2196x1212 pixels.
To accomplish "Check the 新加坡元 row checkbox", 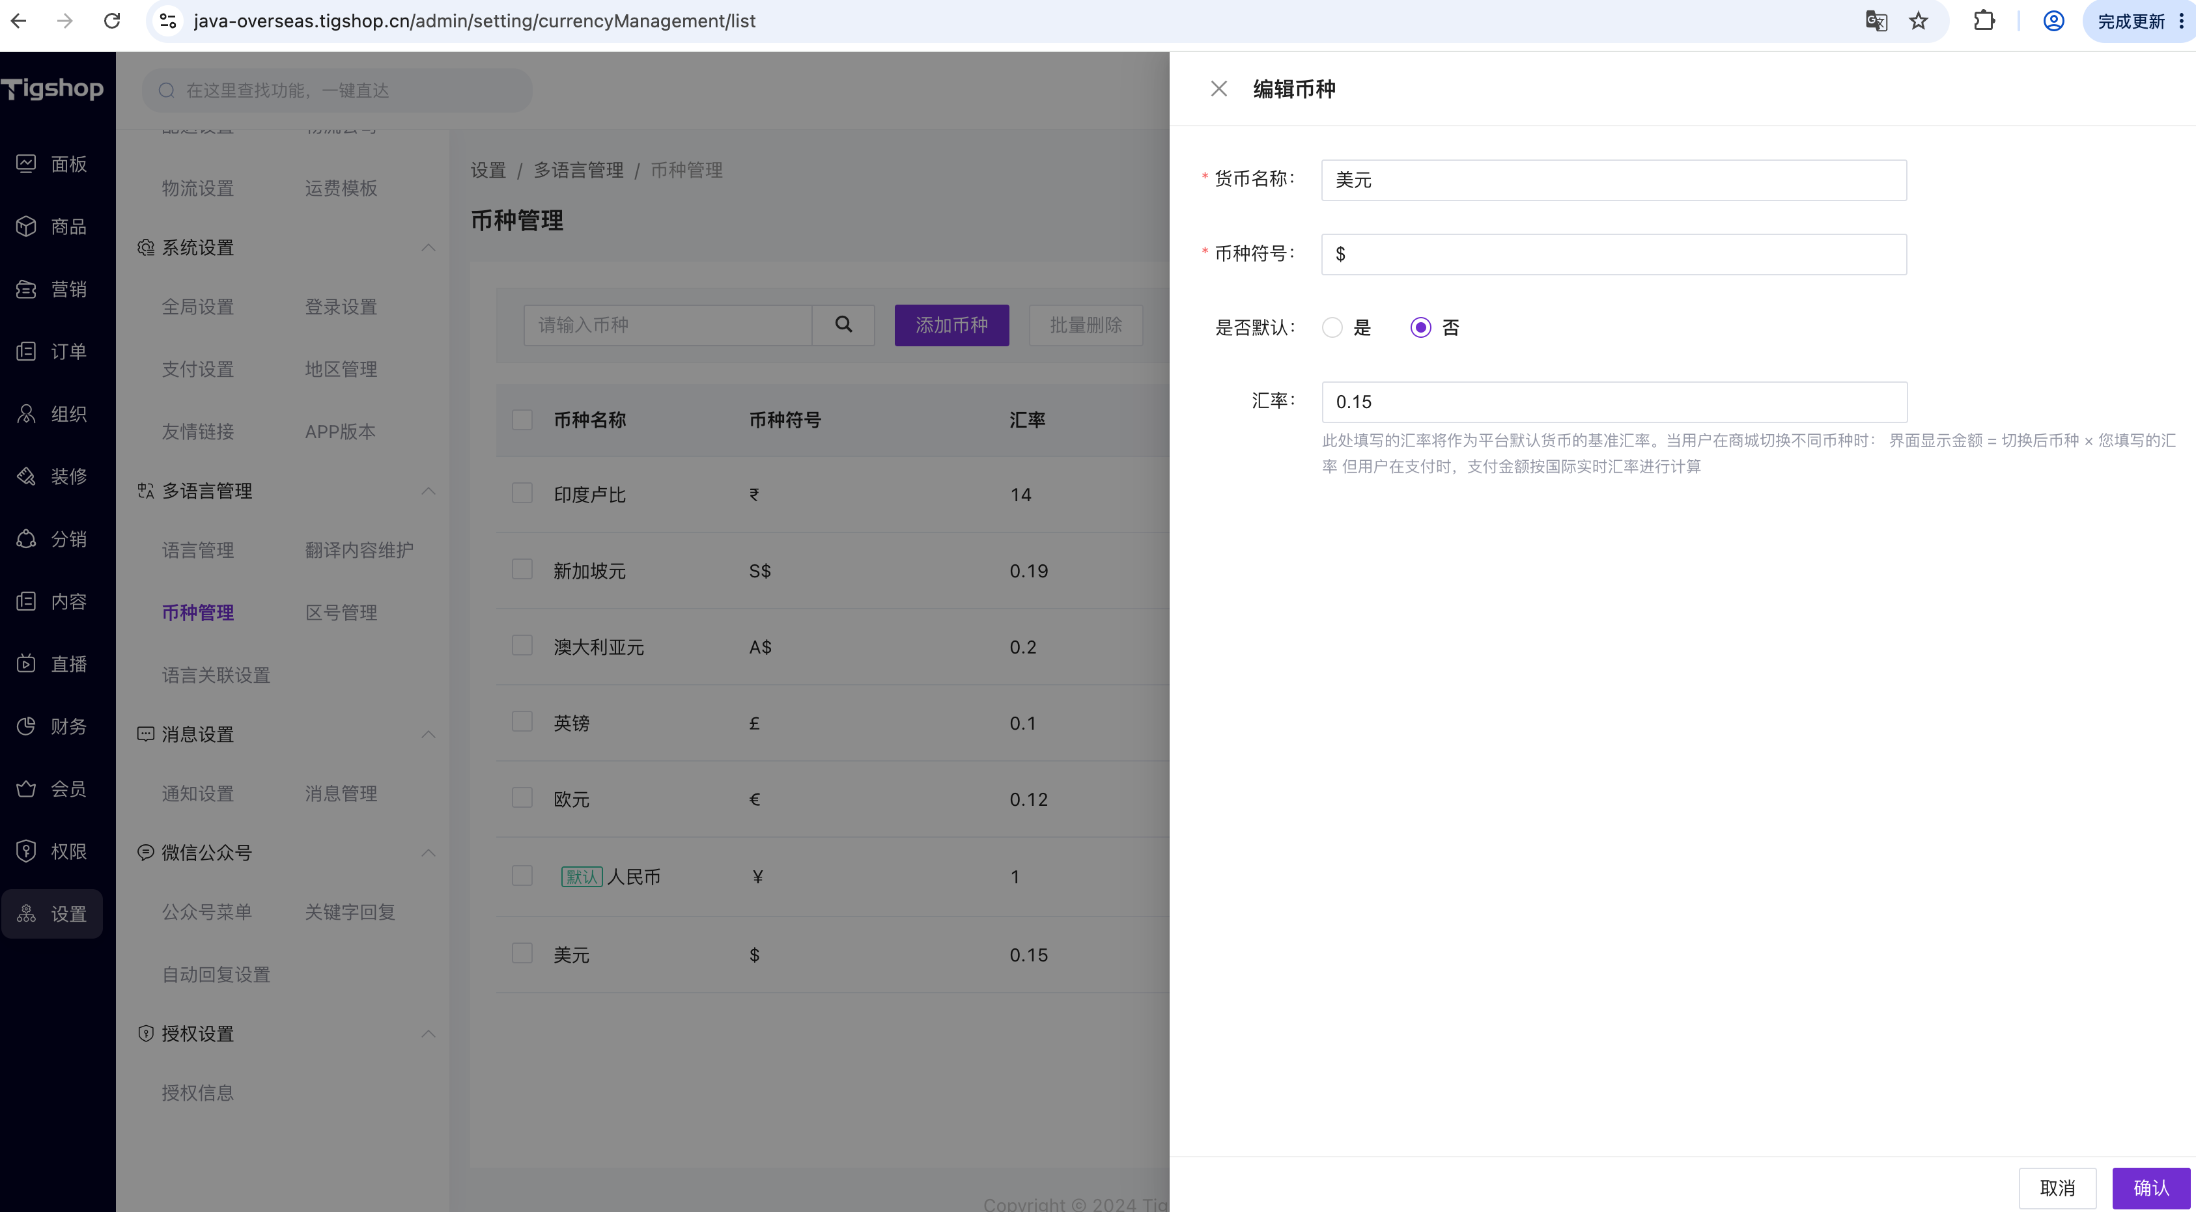I will tap(522, 570).
